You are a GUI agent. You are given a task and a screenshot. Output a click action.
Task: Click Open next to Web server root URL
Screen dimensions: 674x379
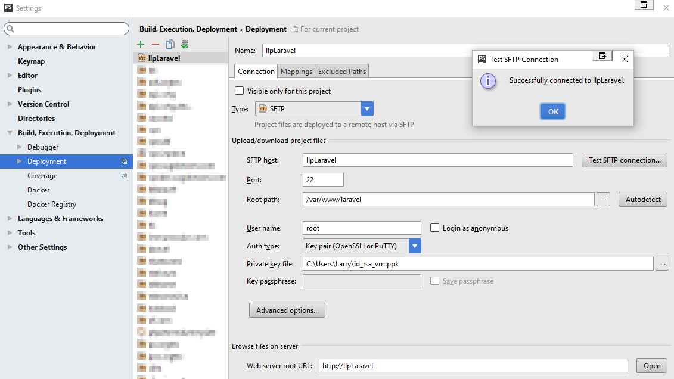tap(651, 366)
